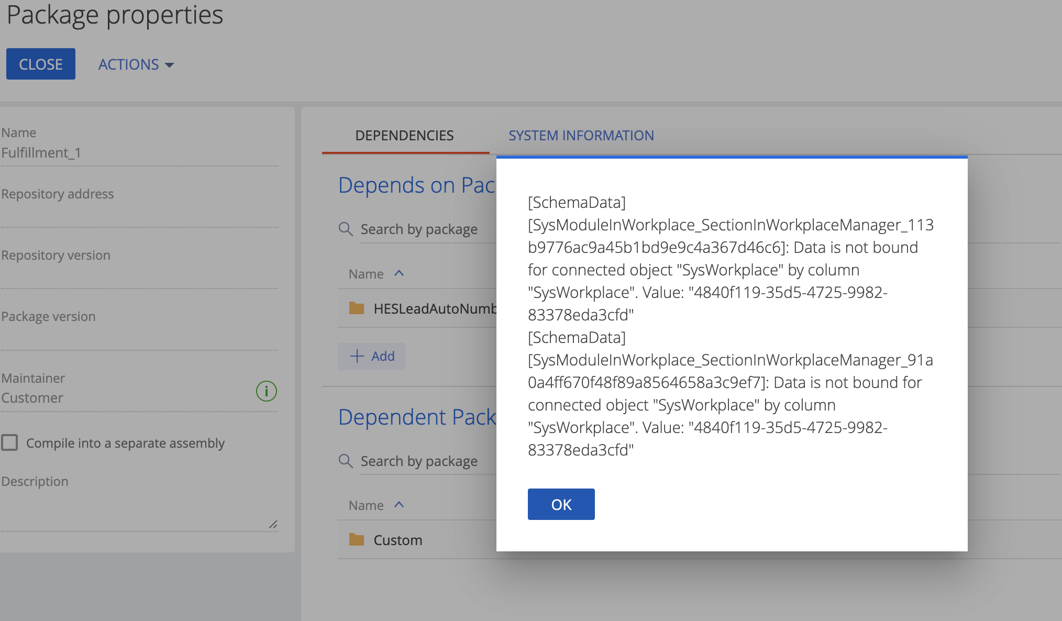Viewport: 1062px width, 621px height.
Task: Focus Search by package field under Depends on
Action: (x=427, y=229)
